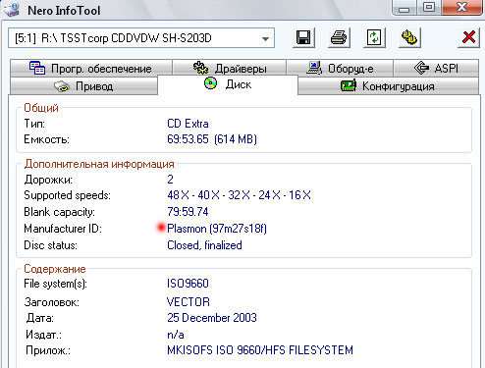Click the Print icon in toolbar
Viewport: 485px width, 368px height.
(339, 37)
